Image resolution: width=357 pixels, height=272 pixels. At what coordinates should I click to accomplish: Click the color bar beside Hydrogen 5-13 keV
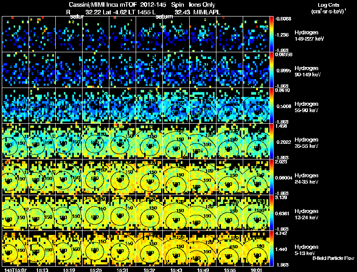[x=271, y=248]
